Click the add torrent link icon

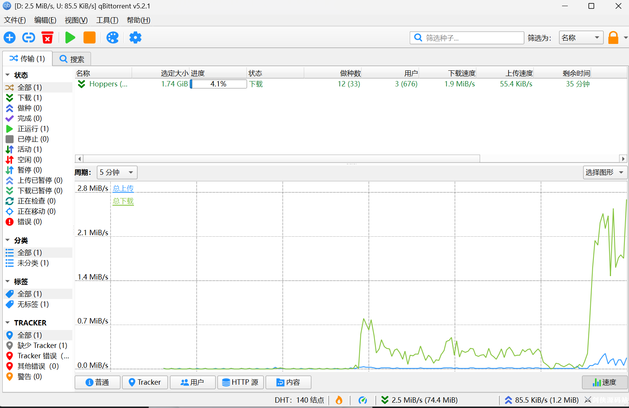[x=29, y=37]
